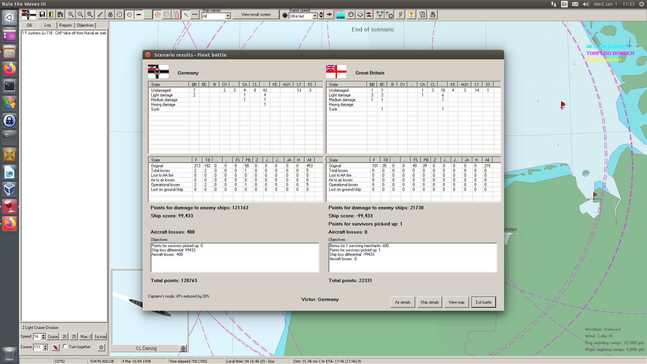This screenshot has width=647, height=364.
Task: Click the three green aircraft formation icon
Action: pos(380,14)
